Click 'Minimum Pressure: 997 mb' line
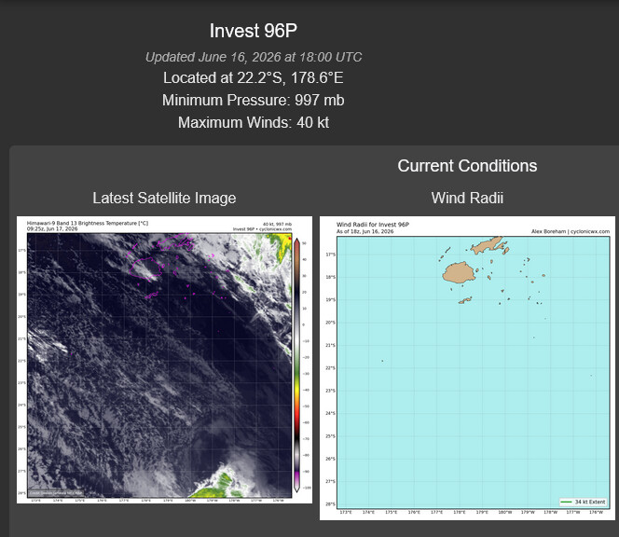Screen dimensions: 619x537 coord(253,100)
